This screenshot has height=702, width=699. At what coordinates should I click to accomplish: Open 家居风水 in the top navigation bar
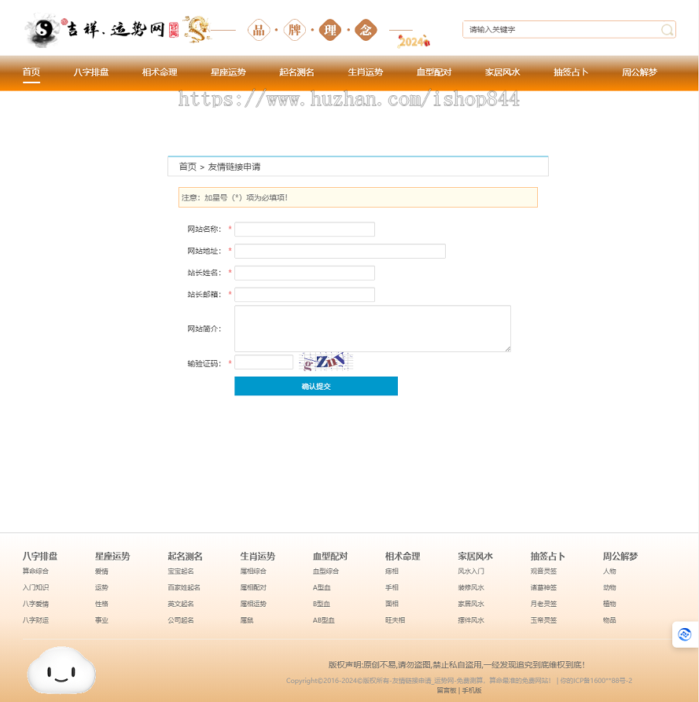(x=502, y=72)
